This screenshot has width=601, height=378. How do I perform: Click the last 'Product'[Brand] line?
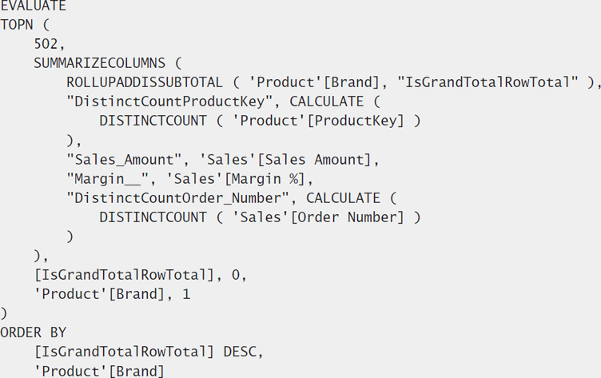[99, 371]
